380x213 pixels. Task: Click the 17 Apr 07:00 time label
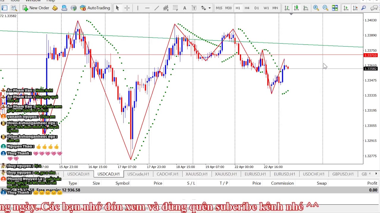tap(127, 167)
